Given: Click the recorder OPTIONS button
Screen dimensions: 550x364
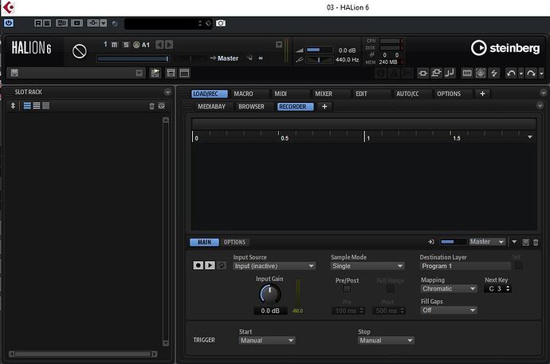Looking at the screenshot, I should pos(234,242).
